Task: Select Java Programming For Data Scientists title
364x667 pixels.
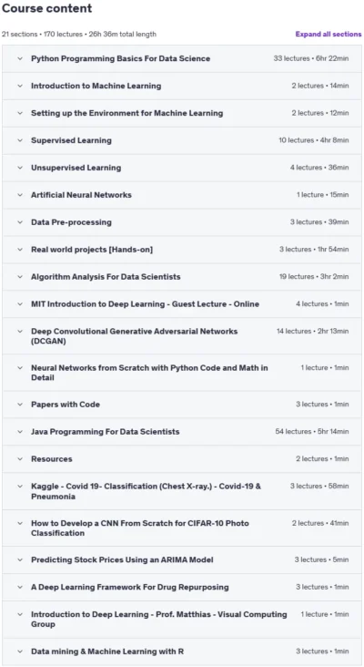Action: click(105, 431)
